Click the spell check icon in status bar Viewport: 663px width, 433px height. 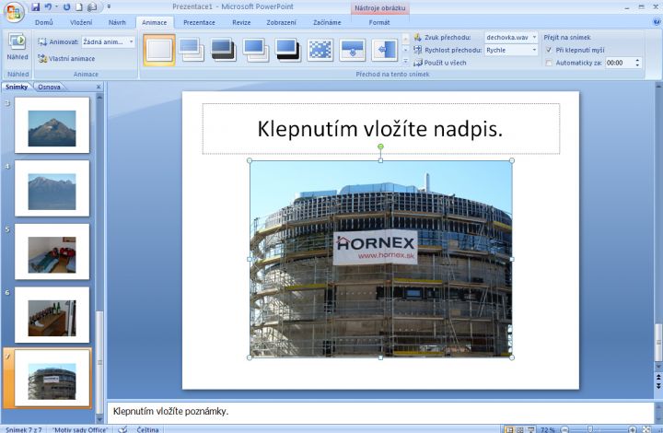[122, 429]
